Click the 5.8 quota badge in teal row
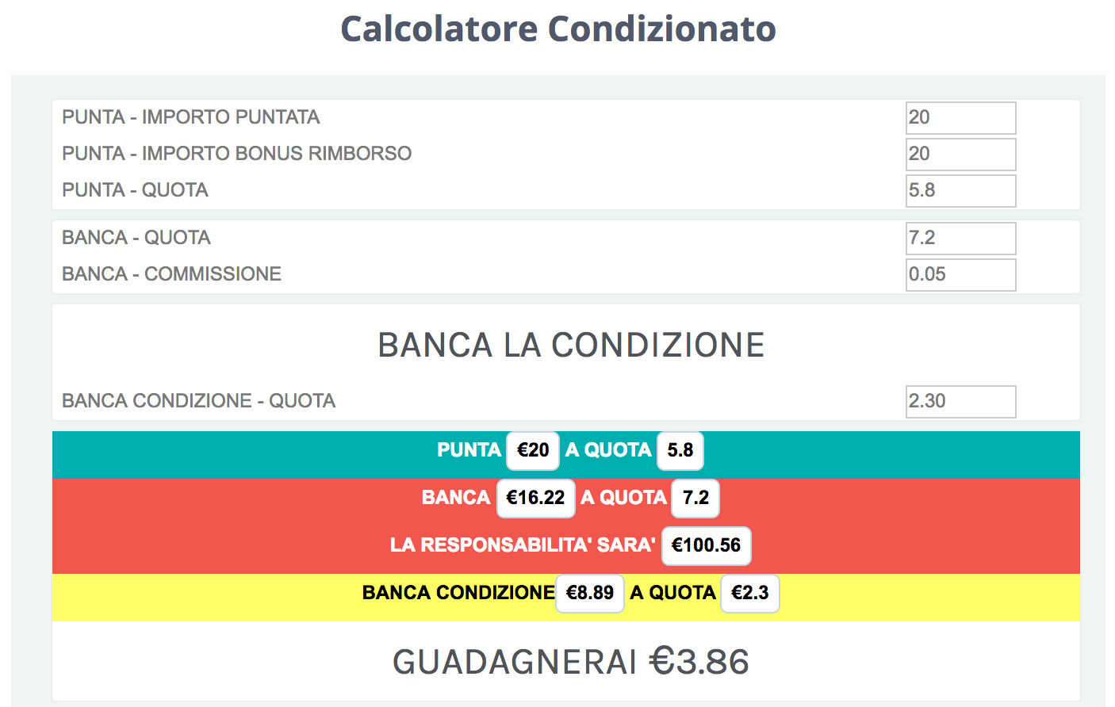The height and width of the screenshot is (707, 1115). tap(680, 450)
